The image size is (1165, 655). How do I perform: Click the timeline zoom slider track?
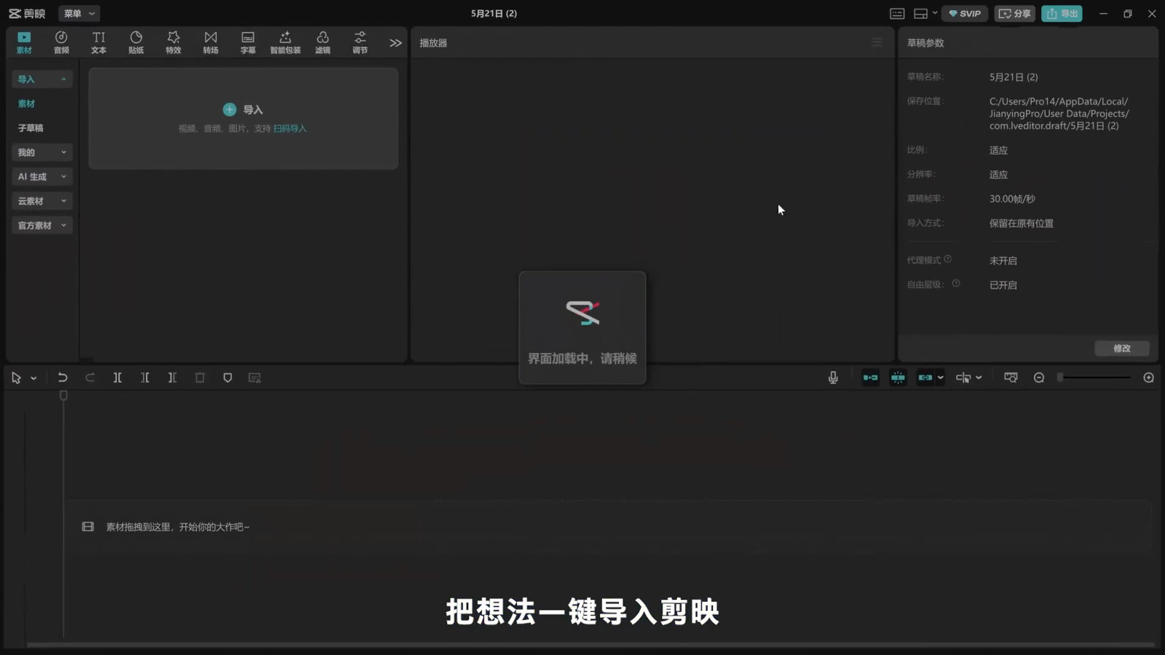(x=1094, y=378)
